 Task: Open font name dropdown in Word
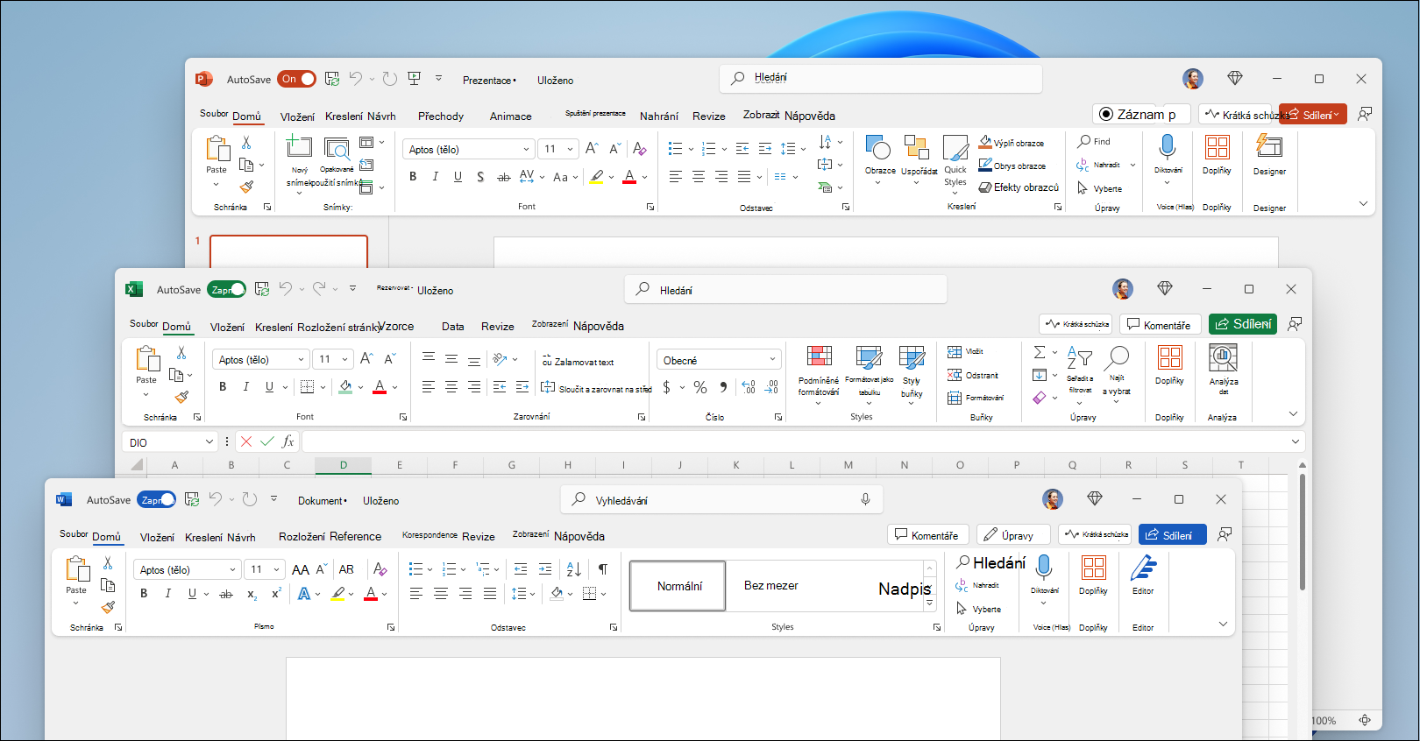232,569
